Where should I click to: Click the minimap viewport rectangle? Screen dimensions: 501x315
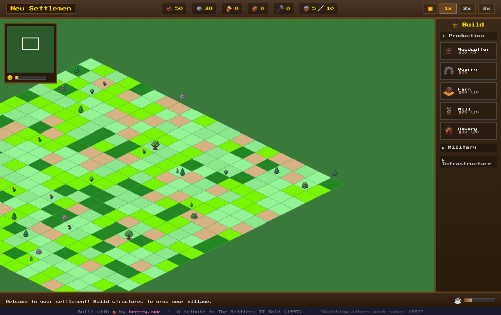click(31, 44)
